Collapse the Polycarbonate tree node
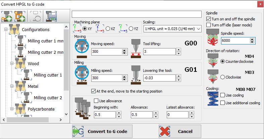This screenshot has height=139, width=264. (x=12, y=109)
